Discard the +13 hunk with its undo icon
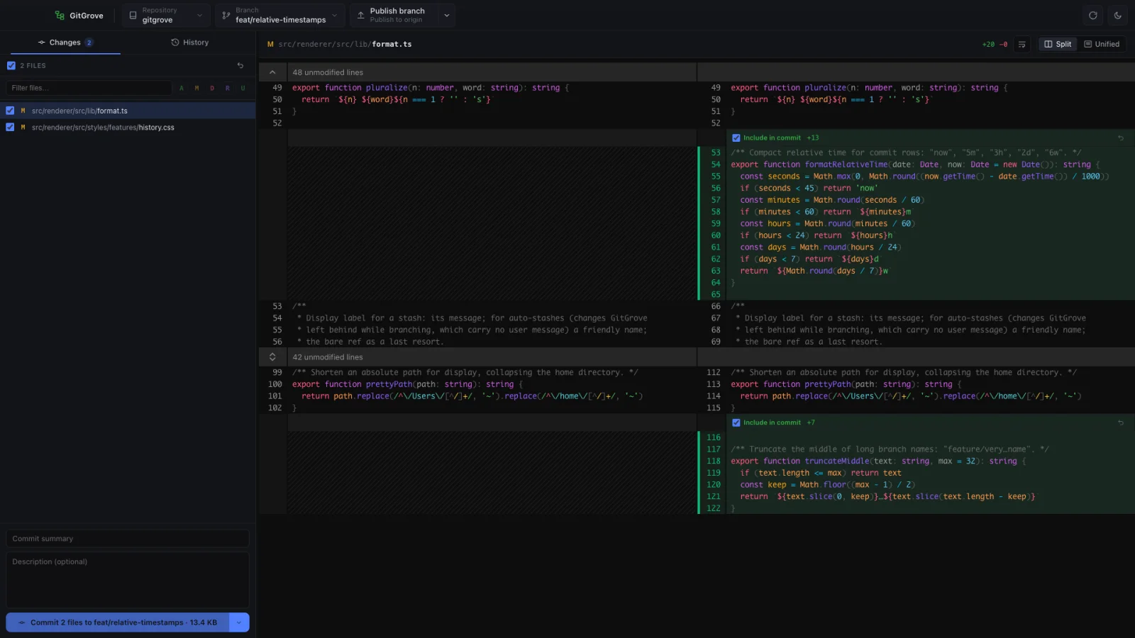The width and height of the screenshot is (1135, 638). coord(1121,138)
